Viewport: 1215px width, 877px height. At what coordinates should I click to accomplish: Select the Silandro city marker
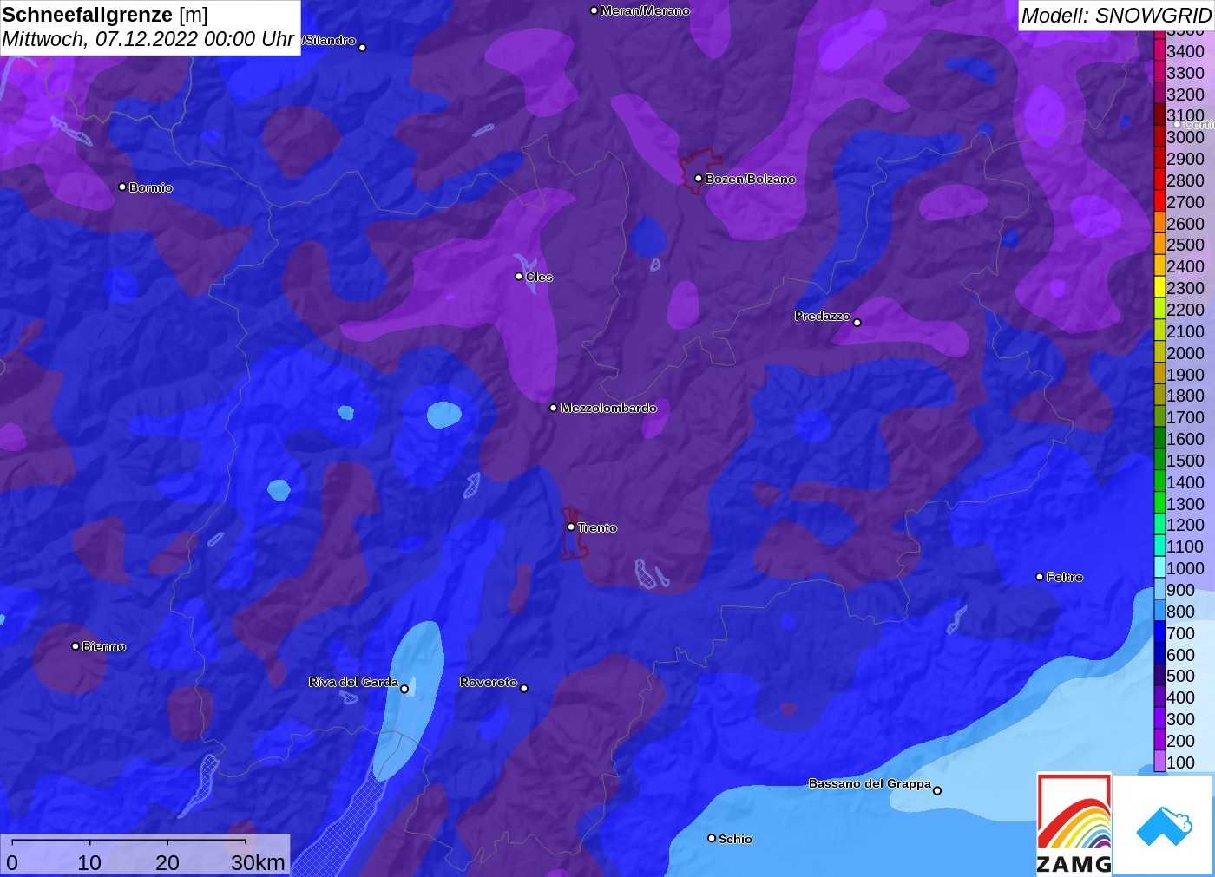click(x=363, y=48)
